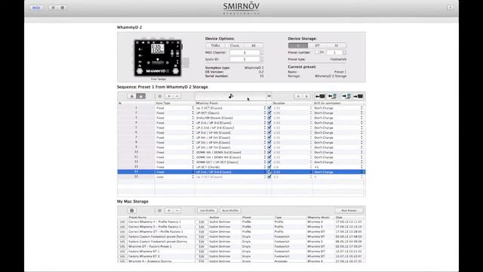This screenshot has width=483, height=272.
Task: Open the gear settings icon in top bar
Action: [x=62, y=8]
